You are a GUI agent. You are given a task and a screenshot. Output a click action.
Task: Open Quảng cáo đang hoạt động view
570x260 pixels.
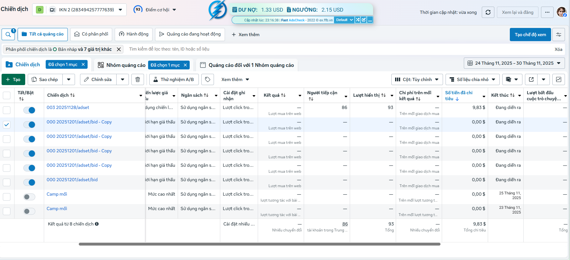click(190, 34)
